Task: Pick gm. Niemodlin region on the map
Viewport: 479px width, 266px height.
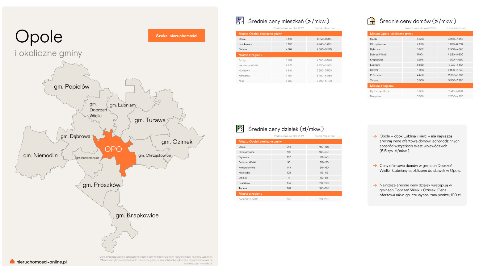Action: coord(40,155)
